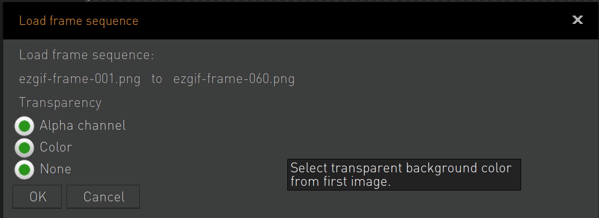
Task: Click the ezgif-frame-001.png start filename
Action: [x=80, y=79]
